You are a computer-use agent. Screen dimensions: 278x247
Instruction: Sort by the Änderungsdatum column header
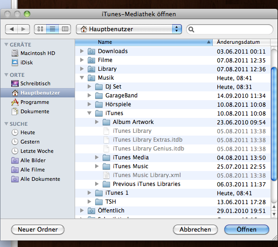tap(242, 42)
